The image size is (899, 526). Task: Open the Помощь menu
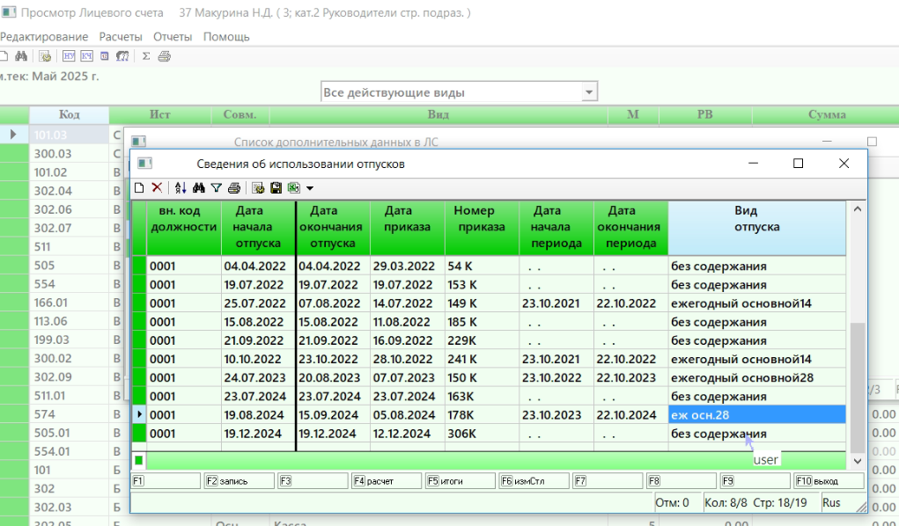(x=226, y=37)
